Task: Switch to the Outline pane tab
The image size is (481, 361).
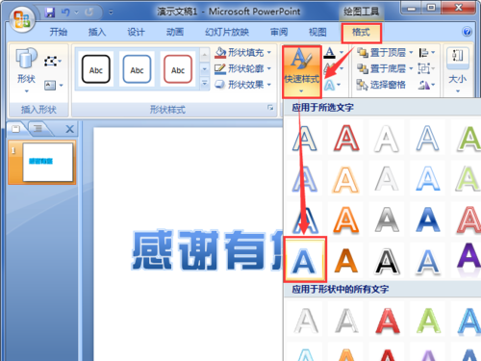Action: click(x=38, y=129)
